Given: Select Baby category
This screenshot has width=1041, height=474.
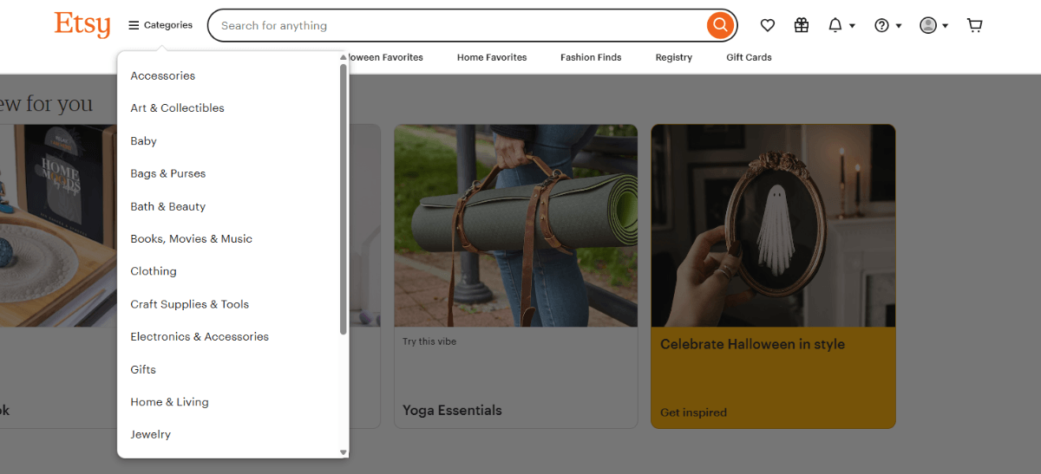Looking at the screenshot, I should click(143, 141).
